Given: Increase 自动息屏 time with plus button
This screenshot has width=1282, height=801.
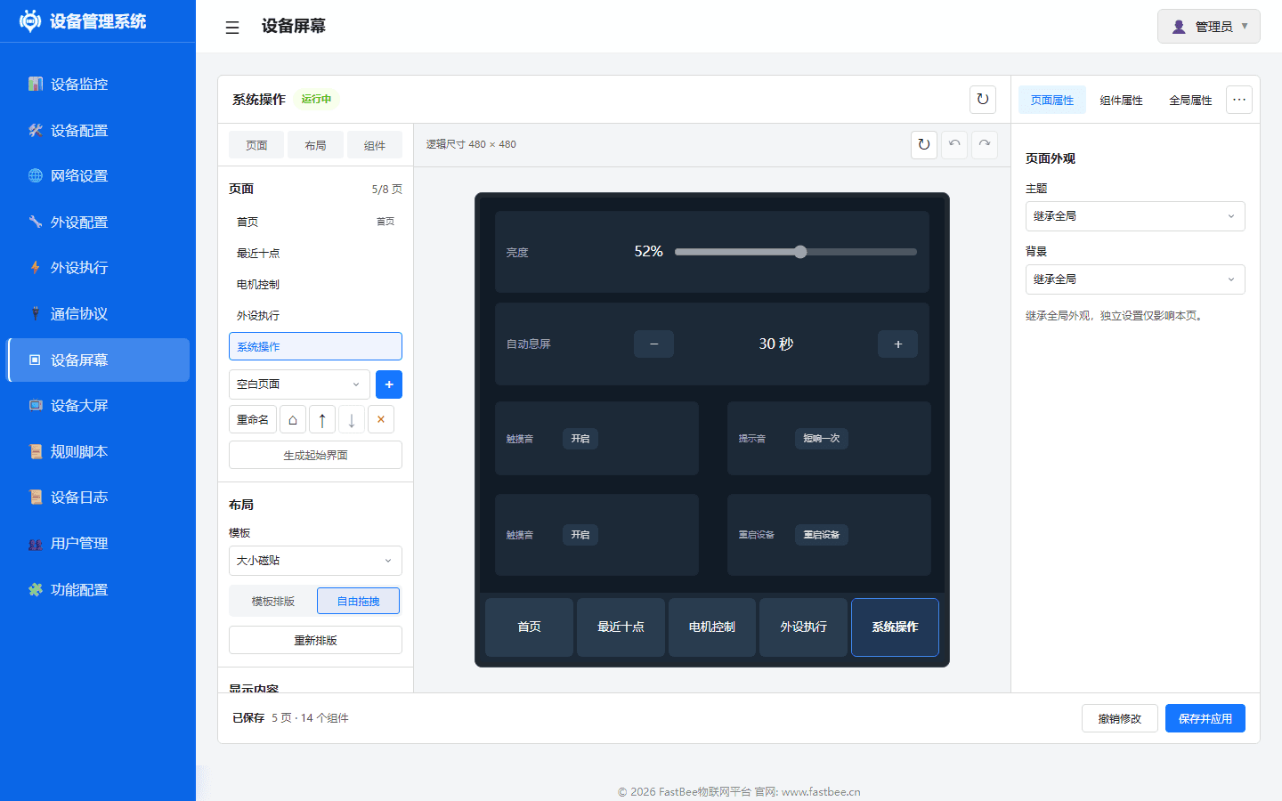Looking at the screenshot, I should click(897, 344).
